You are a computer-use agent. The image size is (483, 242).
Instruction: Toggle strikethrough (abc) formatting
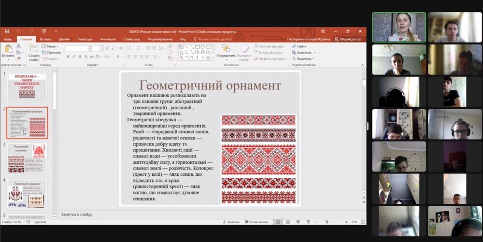point(91,57)
